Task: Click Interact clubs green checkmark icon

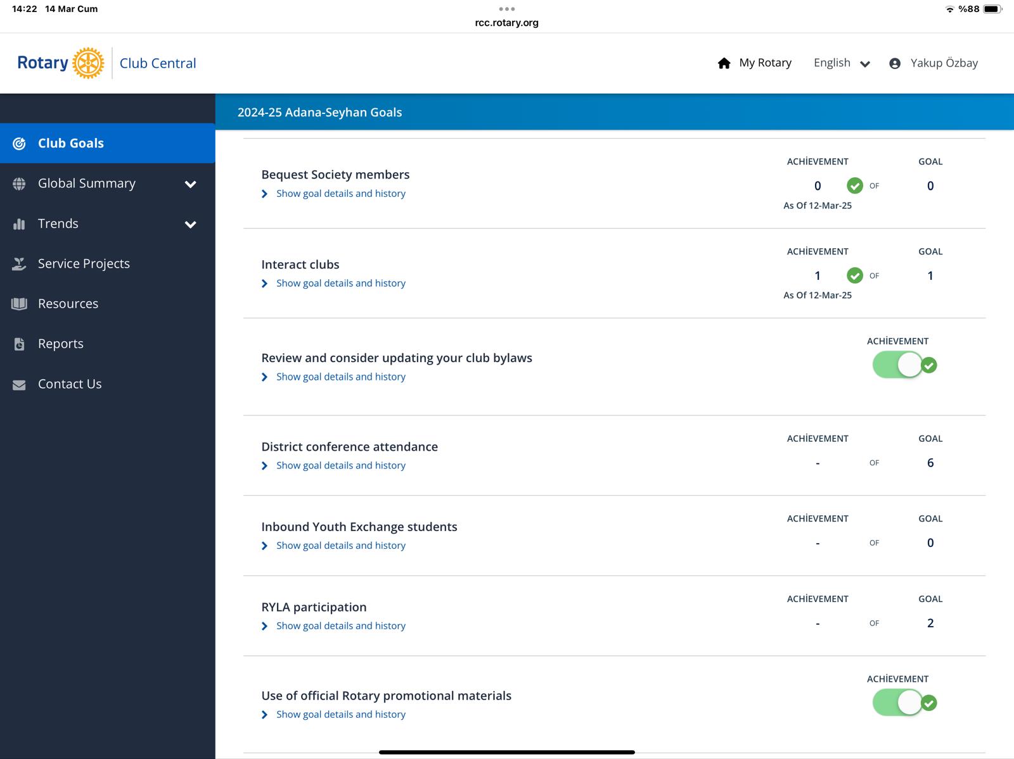Action: pyautogui.click(x=855, y=275)
